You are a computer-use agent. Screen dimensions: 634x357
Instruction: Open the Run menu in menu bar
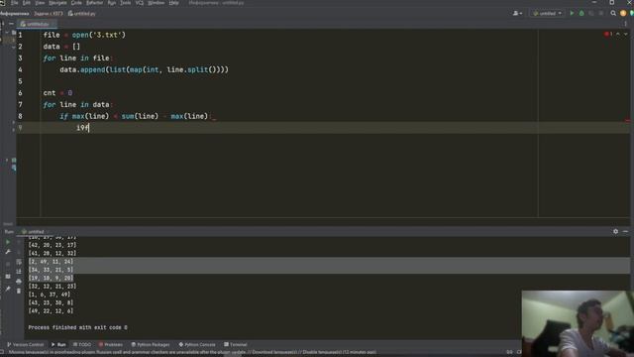112,3
